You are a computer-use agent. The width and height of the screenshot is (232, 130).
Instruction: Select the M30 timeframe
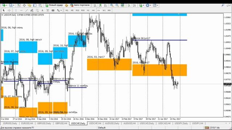point(83,10)
